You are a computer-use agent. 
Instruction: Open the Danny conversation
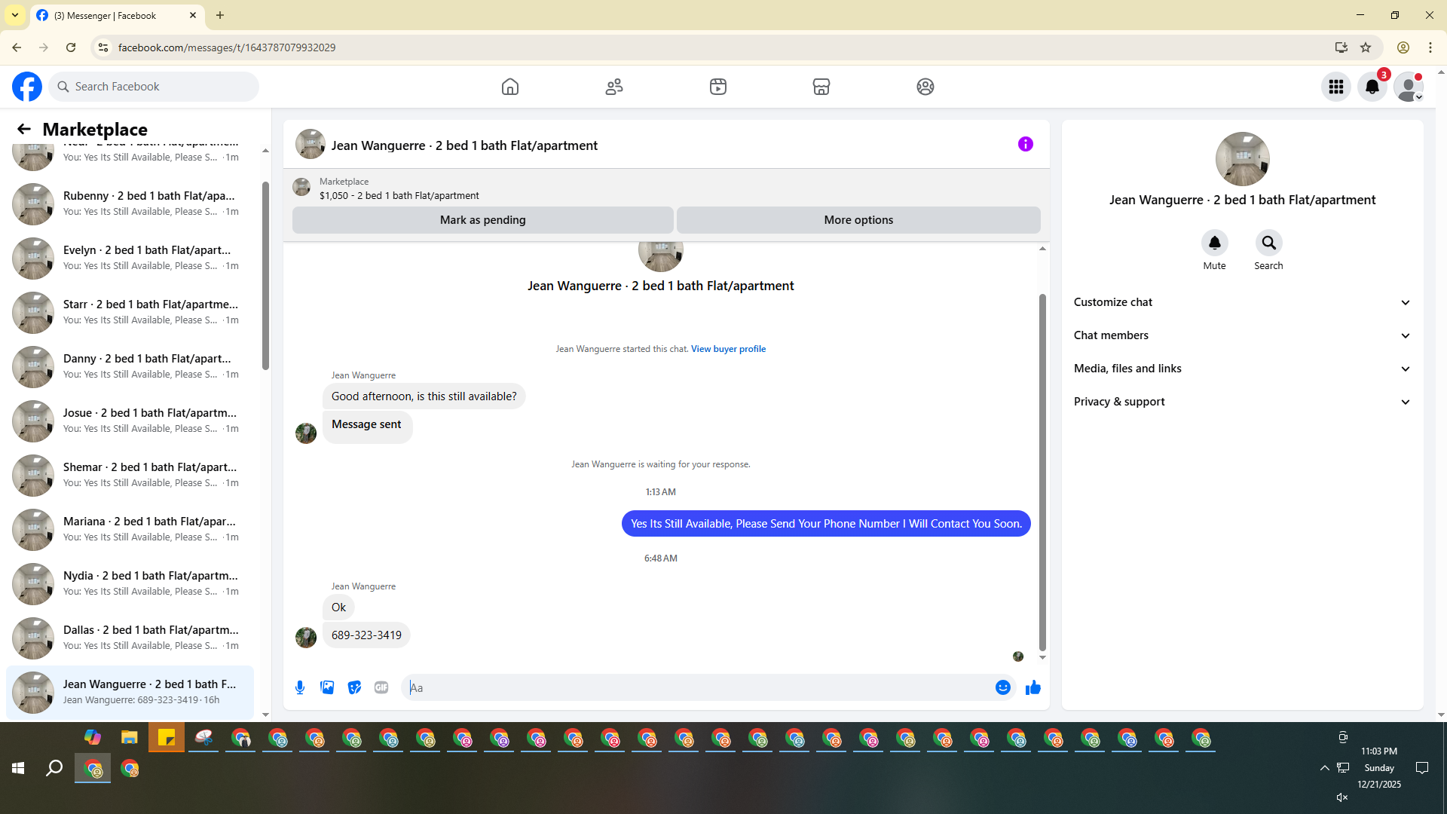tap(130, 367)
